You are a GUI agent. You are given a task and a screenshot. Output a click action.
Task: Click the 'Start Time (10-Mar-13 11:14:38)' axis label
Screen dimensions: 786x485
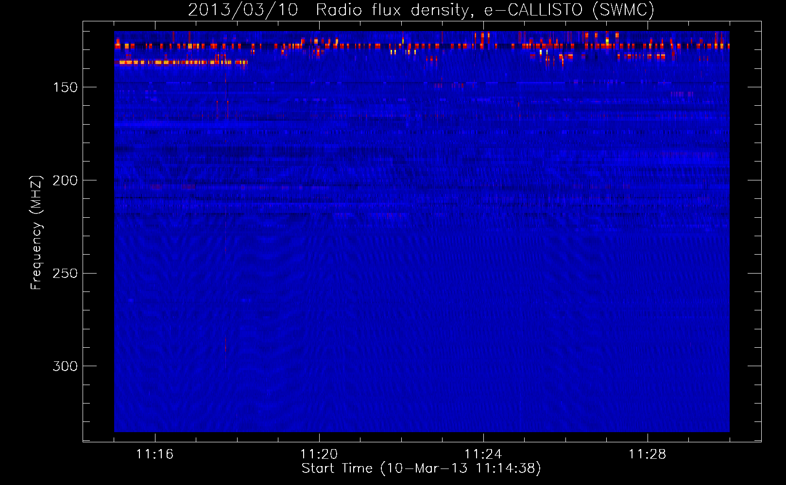pos(421,469)
